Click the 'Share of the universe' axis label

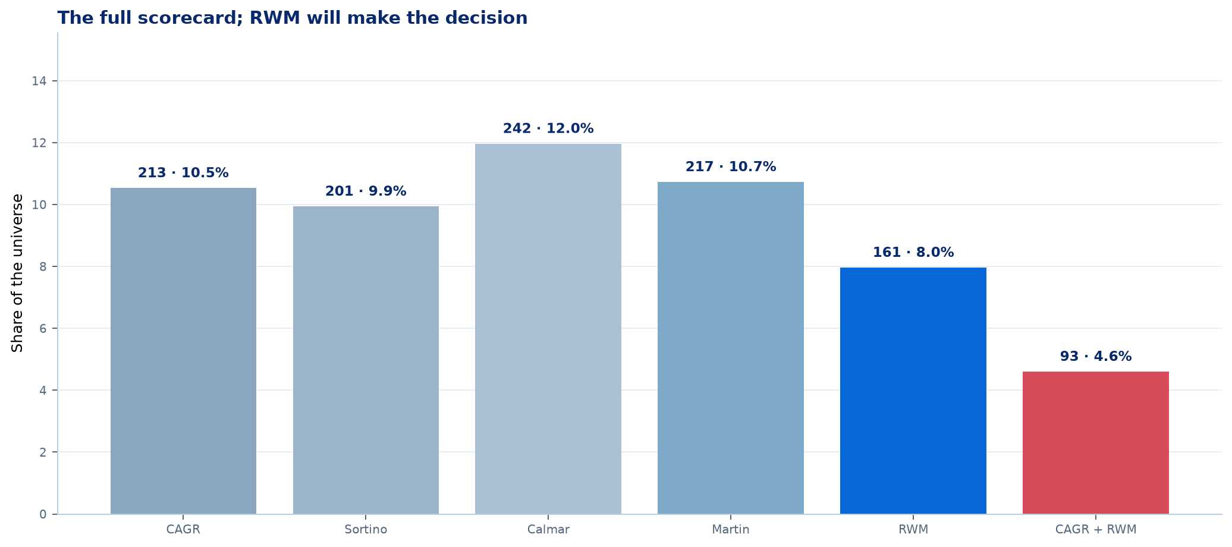tap(18, 273)
